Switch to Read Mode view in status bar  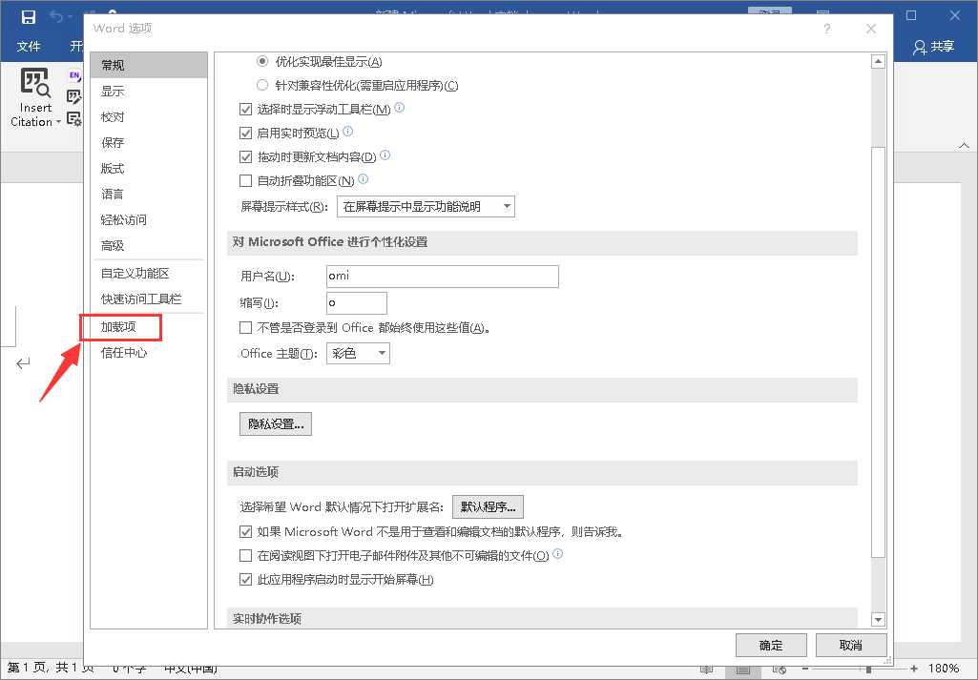pos(707,670)
